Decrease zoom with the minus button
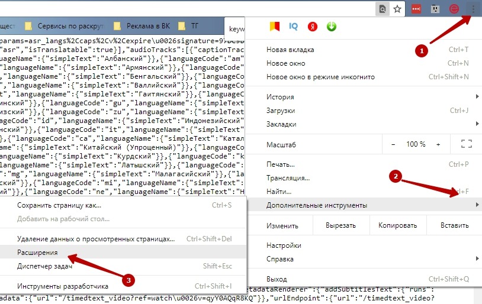The width and height of the screenshot is (482, 304). coord(393,144)
